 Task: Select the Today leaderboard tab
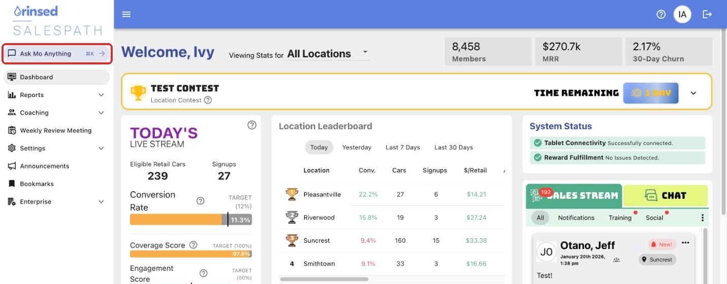coord(319,148)
